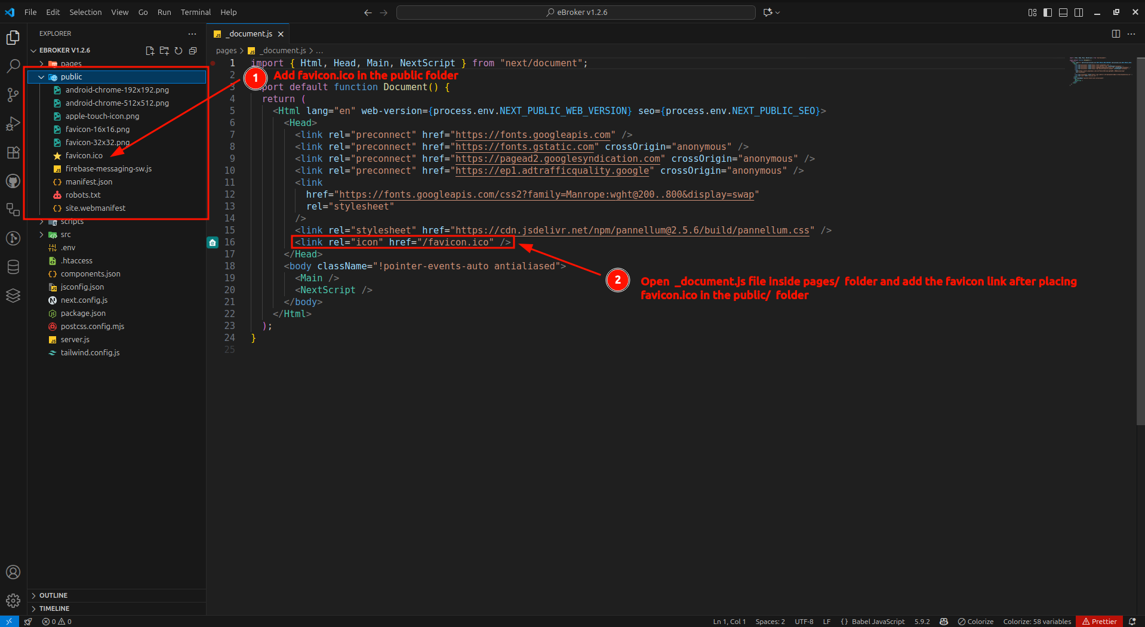This screenshot has height=627, width=1145.
Task: Open the Selection menu
Action: (85, 13)
